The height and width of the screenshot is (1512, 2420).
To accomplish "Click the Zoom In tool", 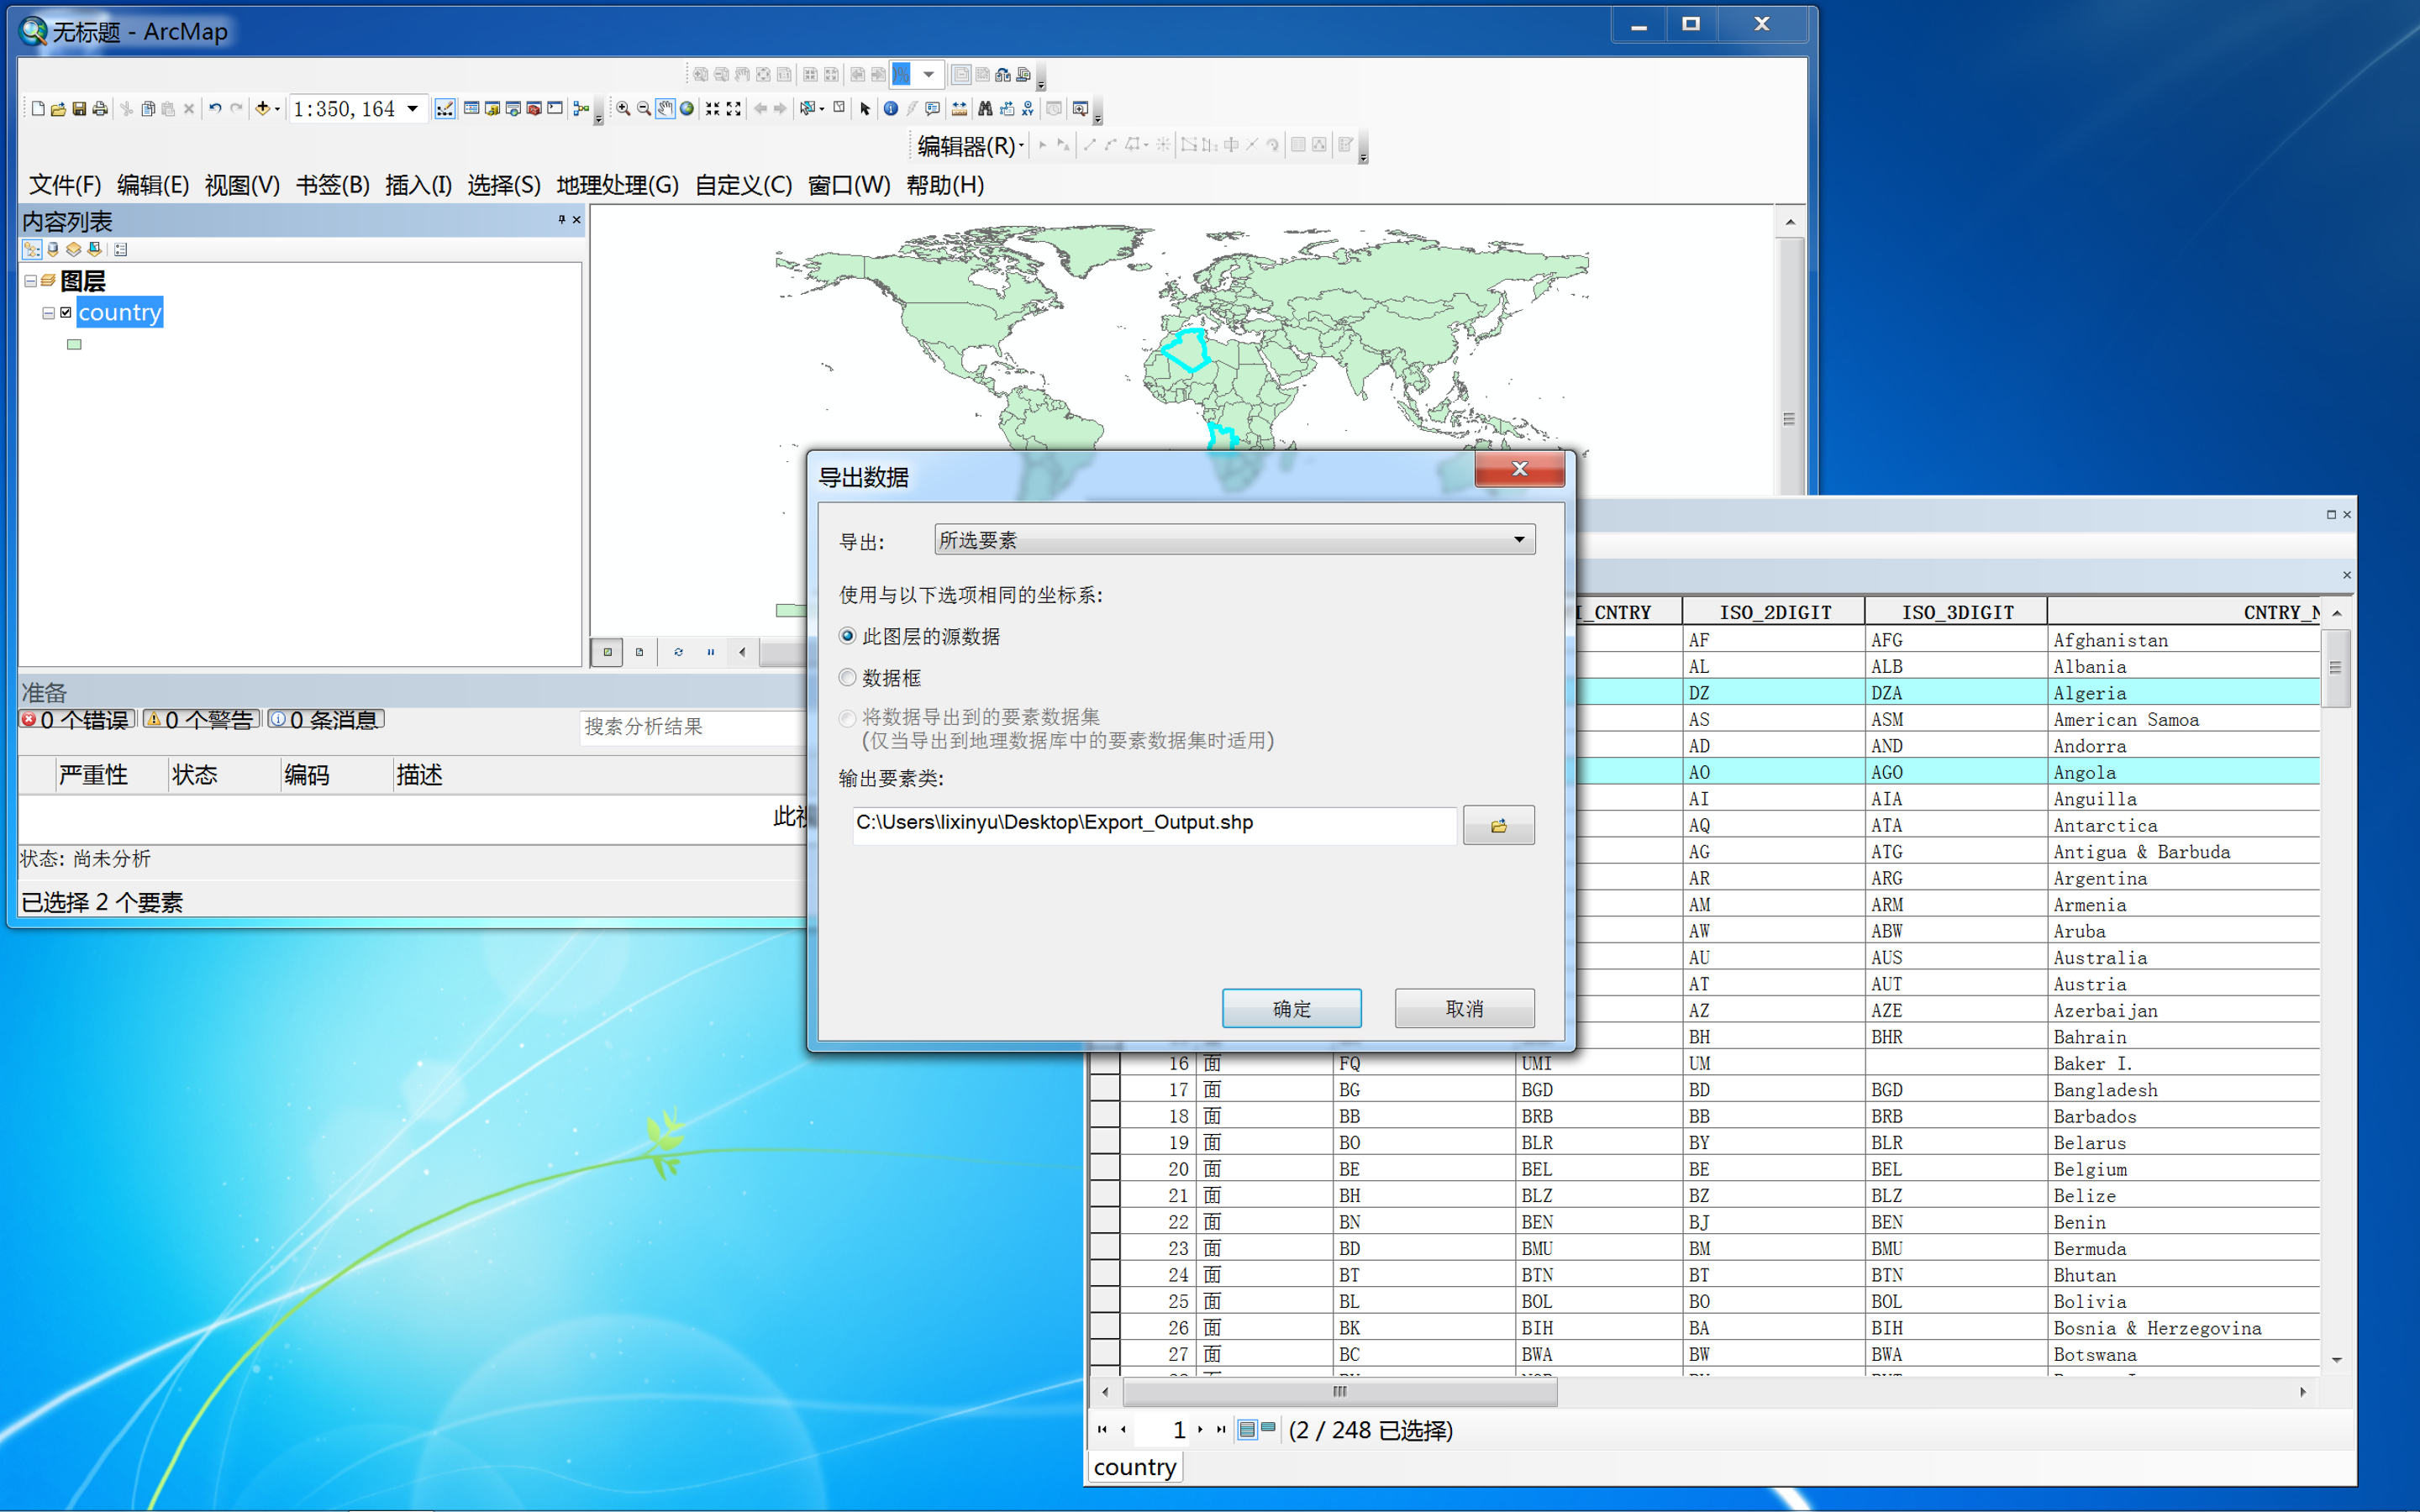I will coord(623,109).
